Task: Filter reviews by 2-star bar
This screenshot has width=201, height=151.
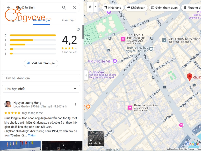Action: [33, 49]
